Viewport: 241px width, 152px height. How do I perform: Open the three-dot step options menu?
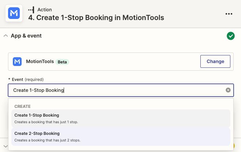229,14
